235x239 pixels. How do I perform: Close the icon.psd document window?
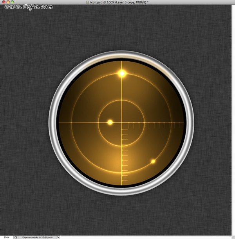click(3, 2)
